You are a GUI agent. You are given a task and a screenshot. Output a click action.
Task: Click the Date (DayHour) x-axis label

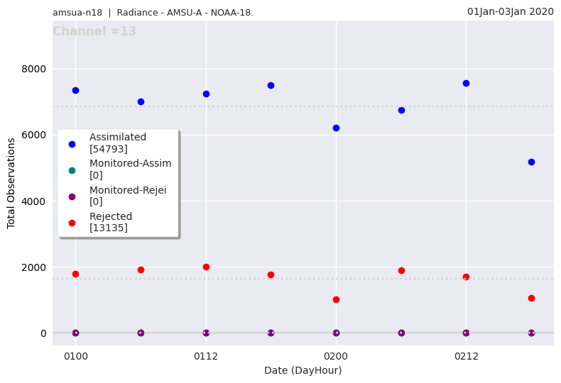pyautogui.click(x=303, y=370)
